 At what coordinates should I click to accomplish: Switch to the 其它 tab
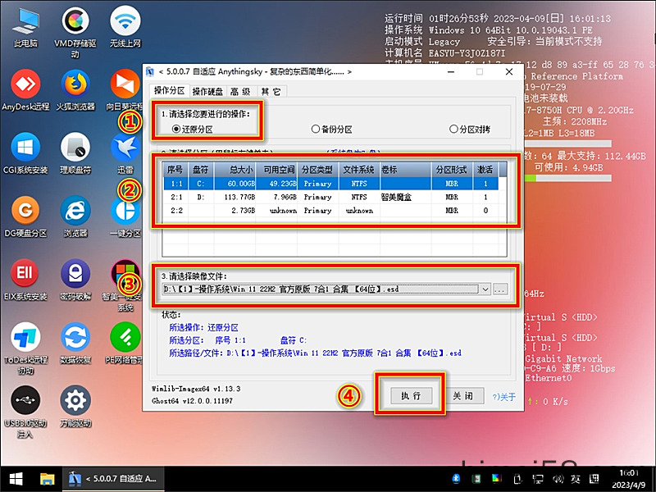pos(271,92)
